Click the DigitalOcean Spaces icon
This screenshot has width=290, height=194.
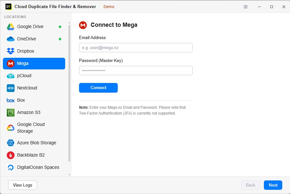[x=11, y=167]
